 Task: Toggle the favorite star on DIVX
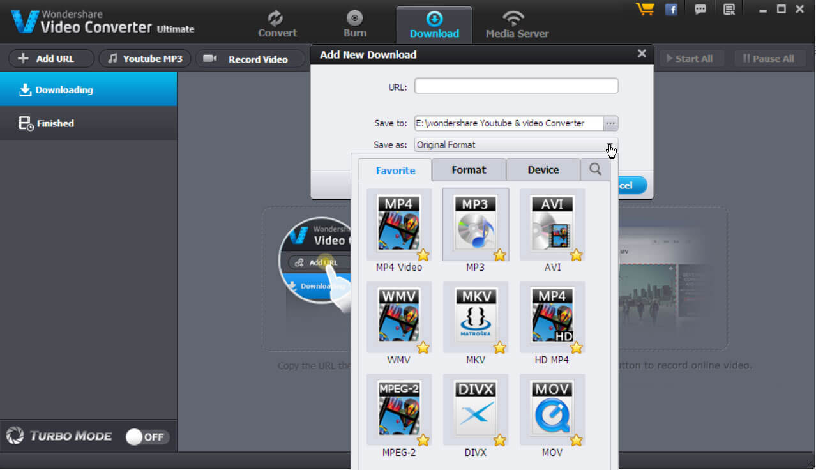tap(500, 440)
